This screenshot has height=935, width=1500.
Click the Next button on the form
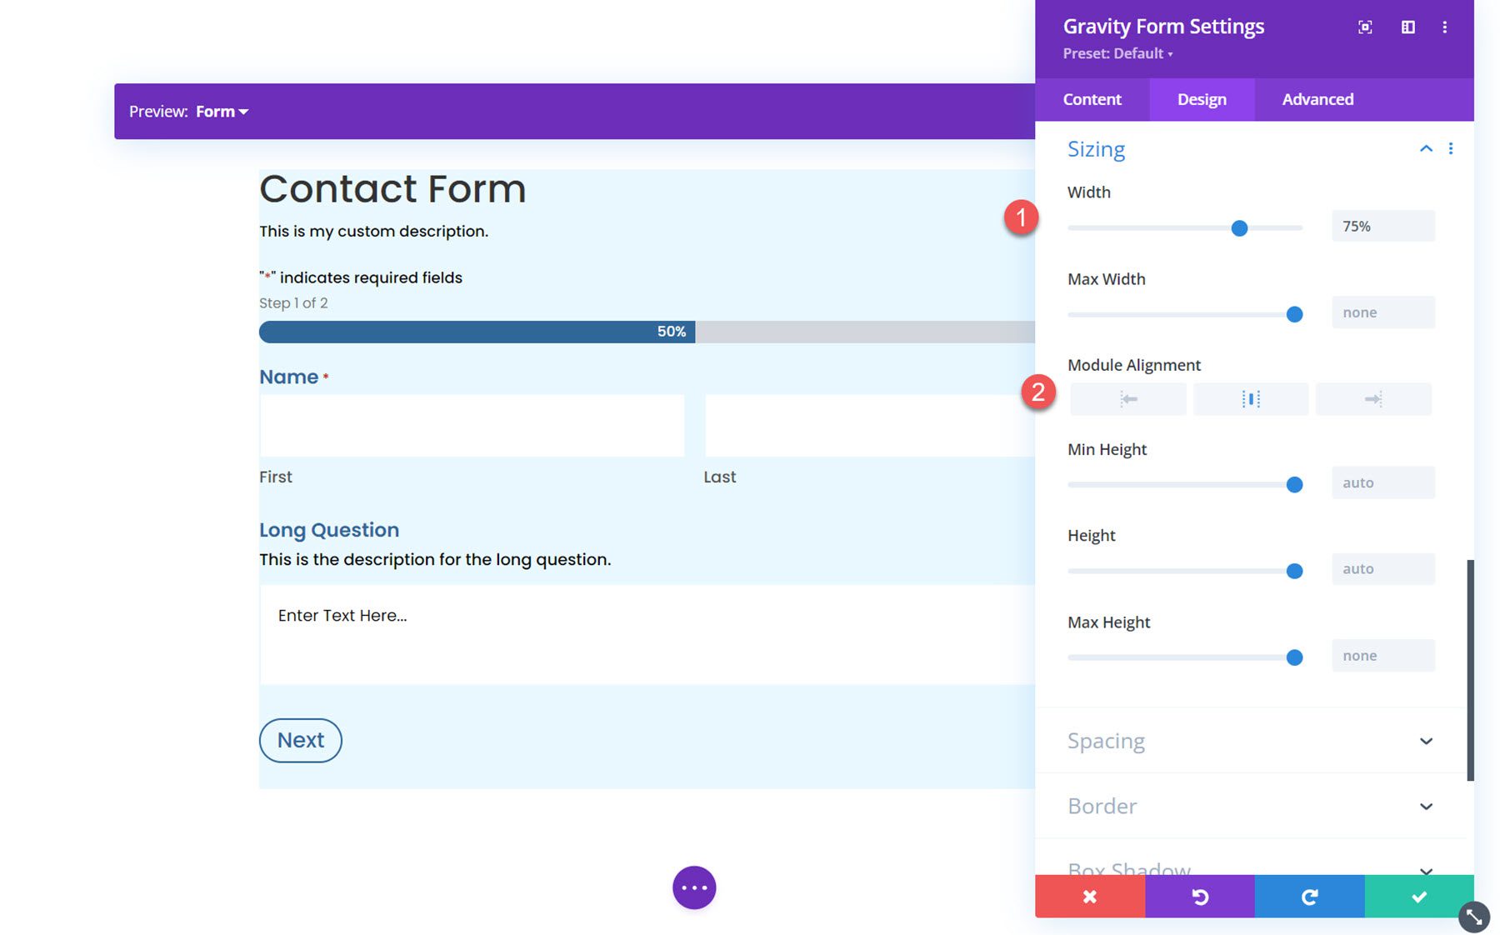[300, 740]
